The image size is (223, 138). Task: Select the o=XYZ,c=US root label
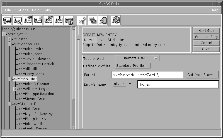tap(18, 34)
